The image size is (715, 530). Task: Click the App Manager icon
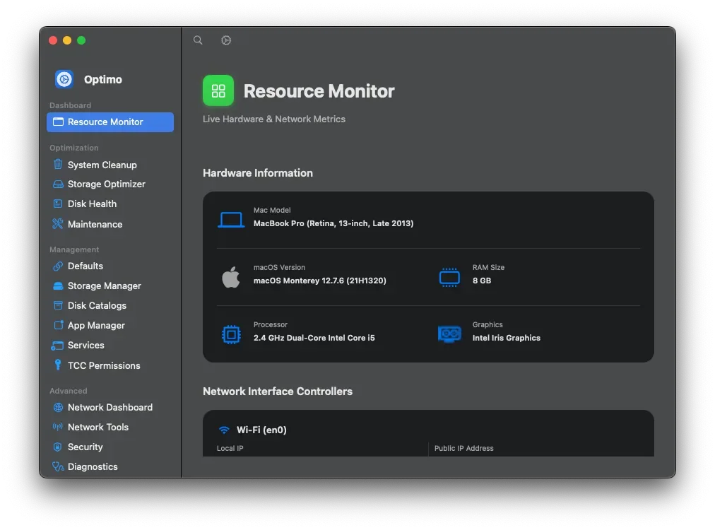coord(58,325)
